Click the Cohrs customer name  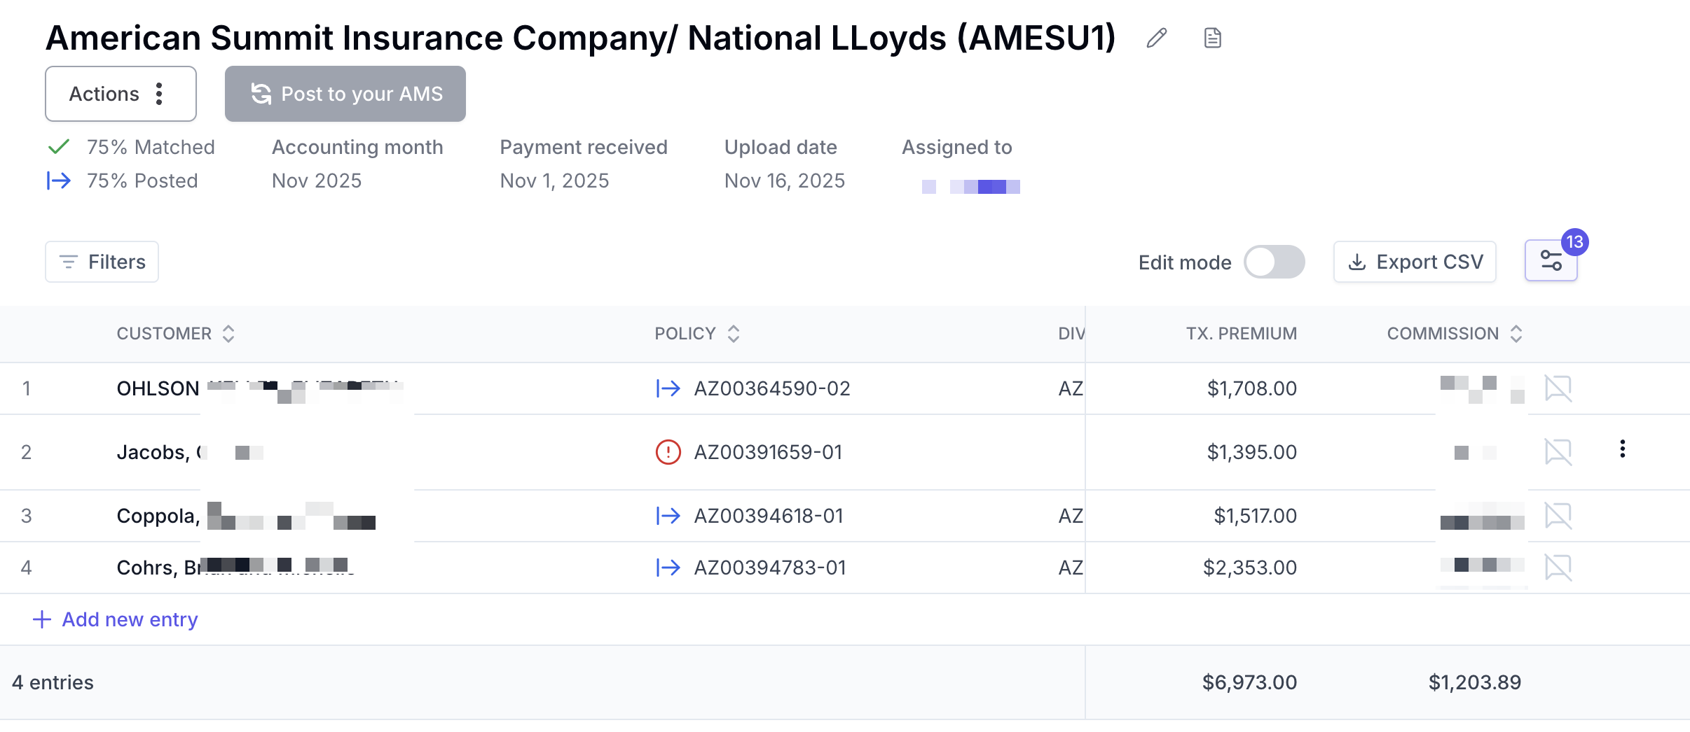pyautogui.click(x=235, y=568)
